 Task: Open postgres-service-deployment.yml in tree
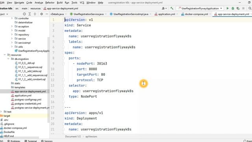[32, 108]
